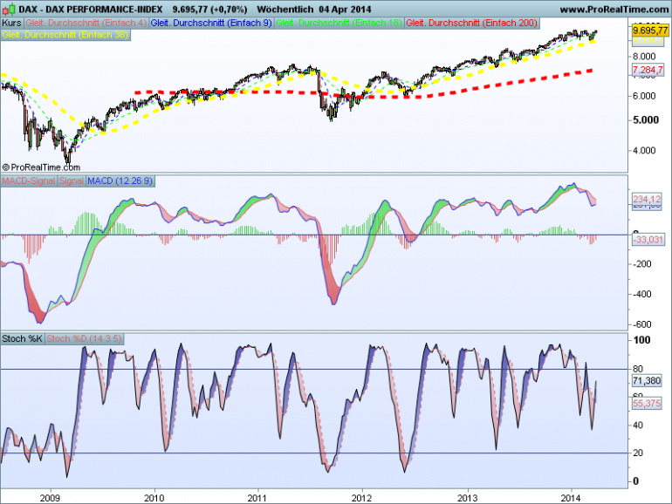Open the MACD (12 26 9) settings label
This screenshot has width=672, height=504.
tap(120, 181)
